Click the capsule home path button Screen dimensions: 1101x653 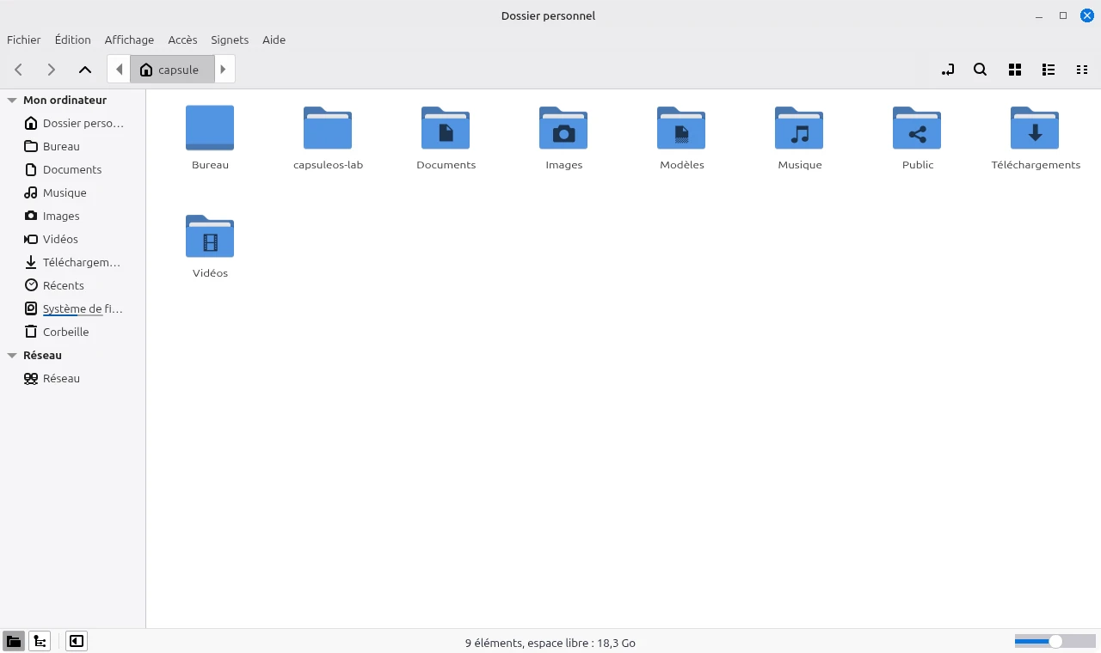coord(172,70)
